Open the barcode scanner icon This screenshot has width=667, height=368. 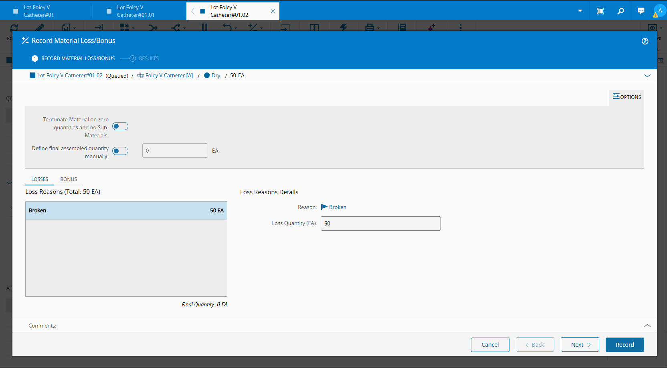[x=600, y=11]
